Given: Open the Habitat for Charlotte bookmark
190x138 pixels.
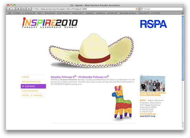Looking at the screenshot, I should click(x=107, y=13).
